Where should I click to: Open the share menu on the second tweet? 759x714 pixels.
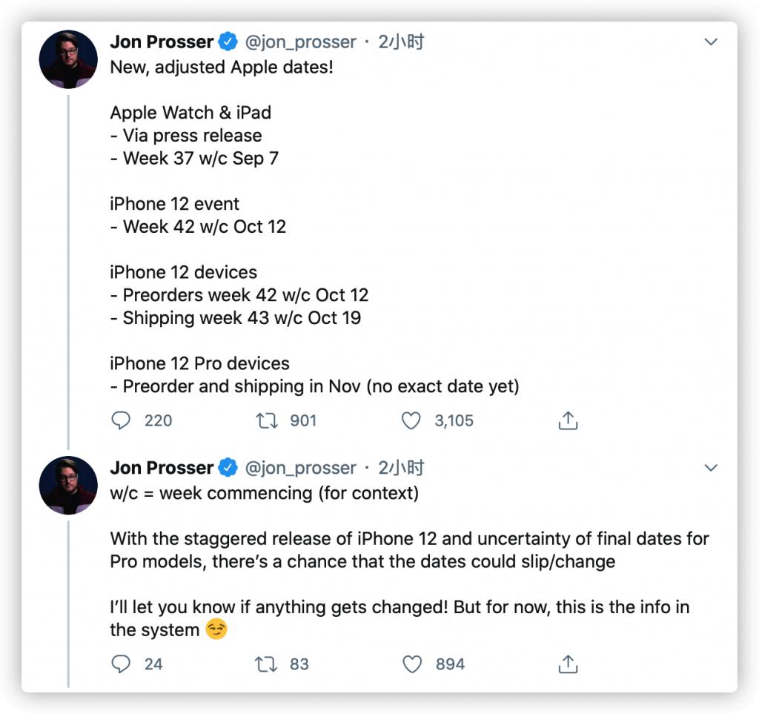click(568, 664)
